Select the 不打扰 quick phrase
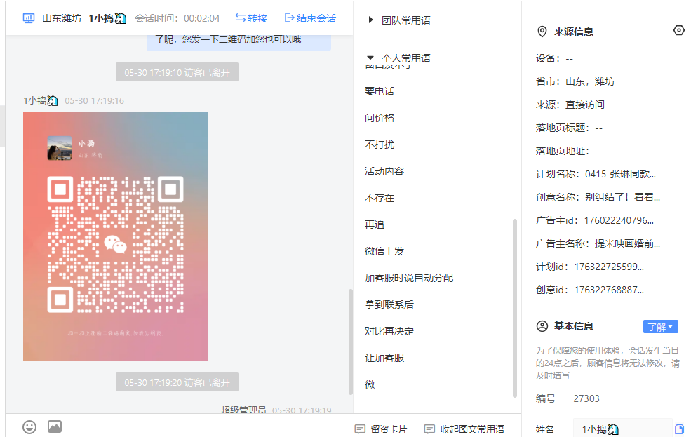Screen dimensions: 698x437 (380, 144)
